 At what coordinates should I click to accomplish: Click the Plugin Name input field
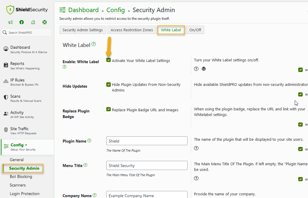tap(147, 141)
